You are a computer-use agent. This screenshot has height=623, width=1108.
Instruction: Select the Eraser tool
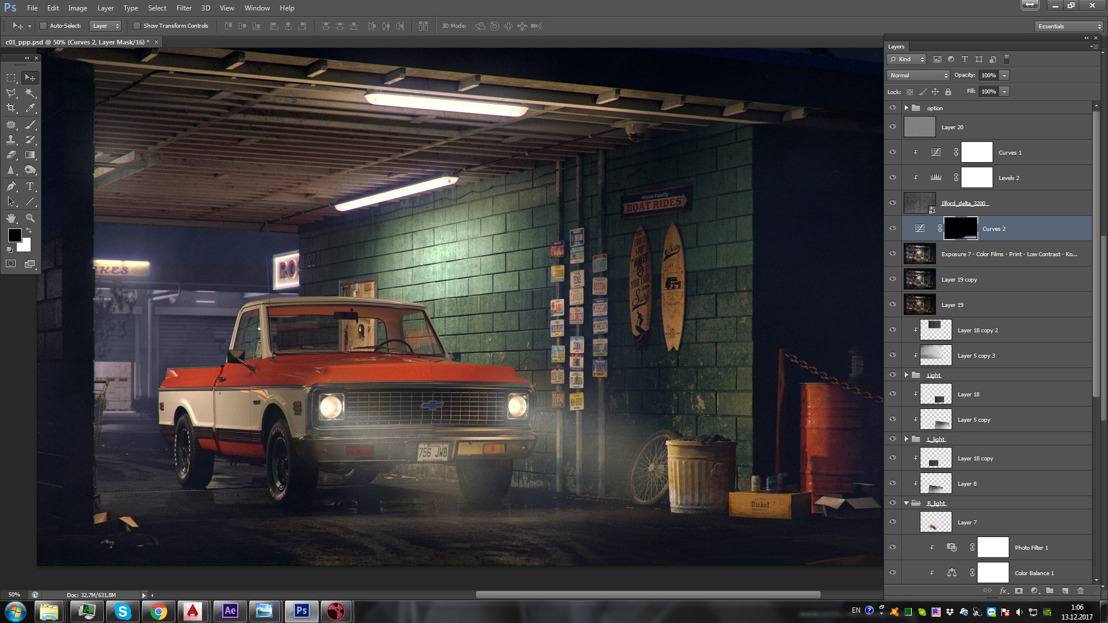tap(11, 155)
